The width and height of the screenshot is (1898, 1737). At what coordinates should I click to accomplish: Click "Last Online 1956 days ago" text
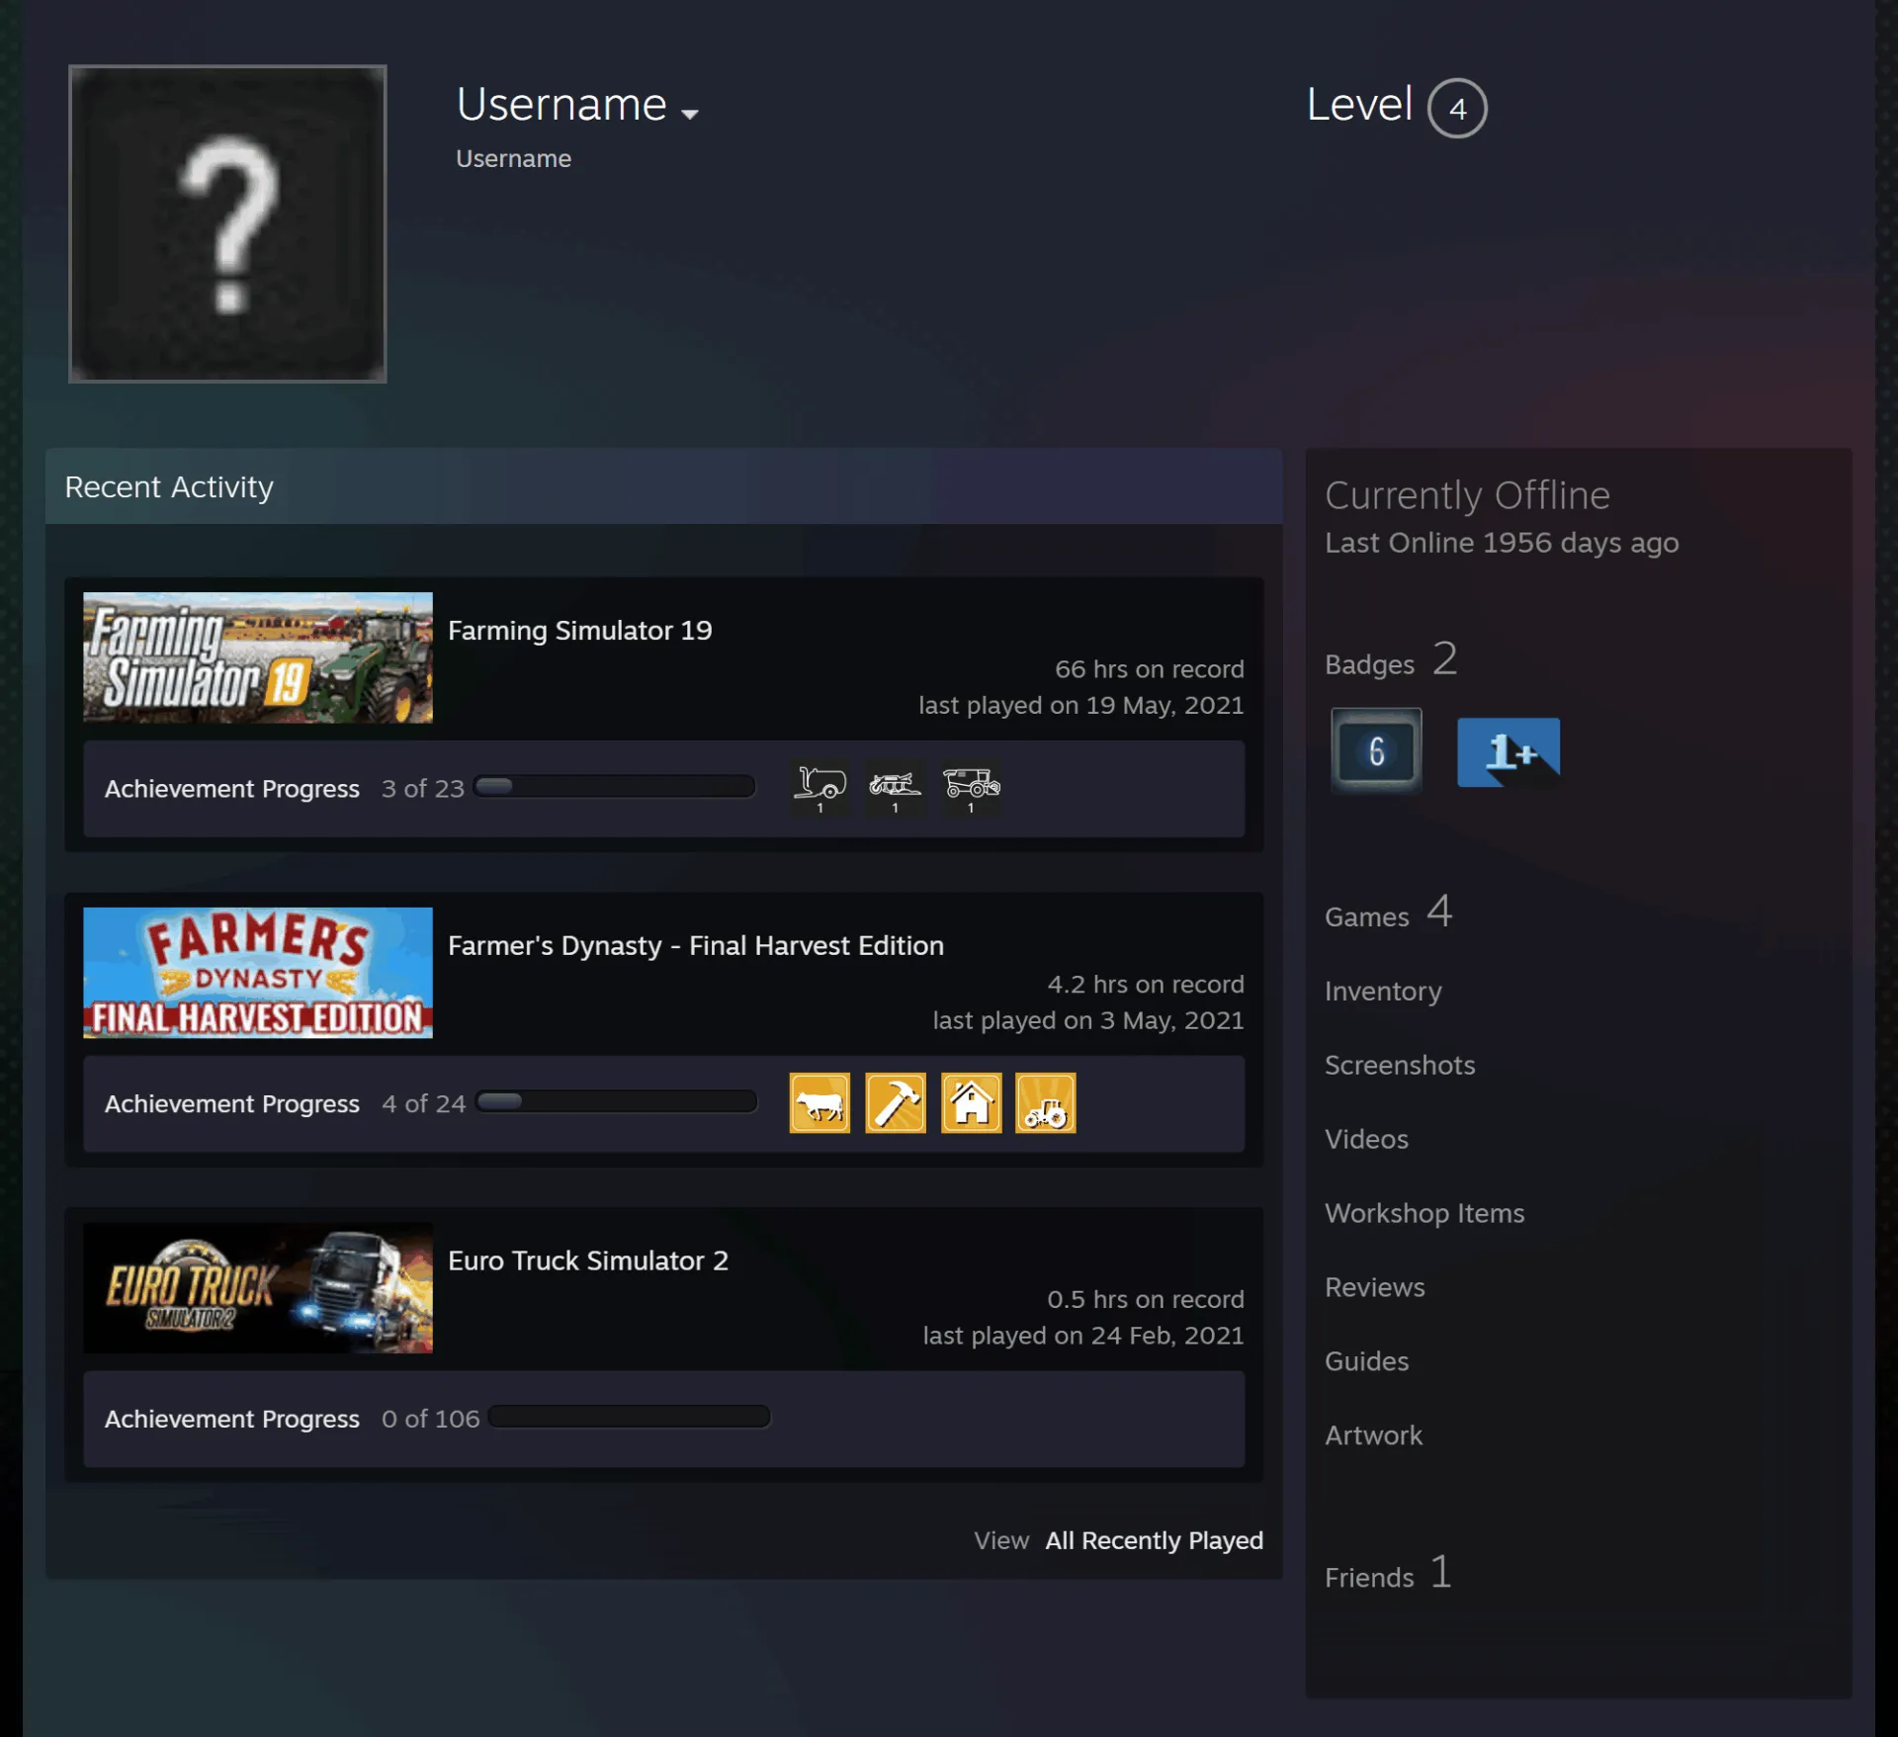click(x=1502, y=543)
